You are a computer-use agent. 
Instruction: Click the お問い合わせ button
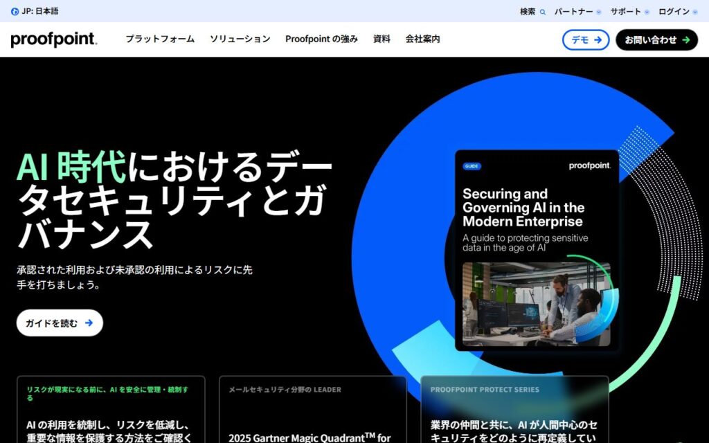(656, 39)
